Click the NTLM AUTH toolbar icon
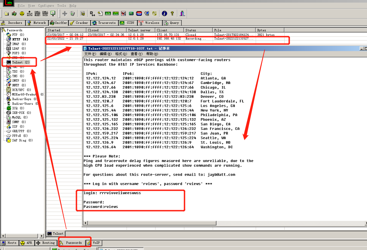 (x=29, y=14)
